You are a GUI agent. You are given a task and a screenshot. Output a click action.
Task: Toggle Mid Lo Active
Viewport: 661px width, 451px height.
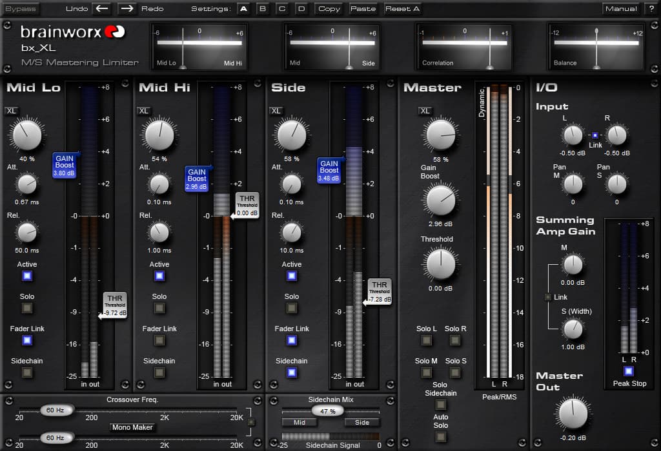[x=27, y=276]
